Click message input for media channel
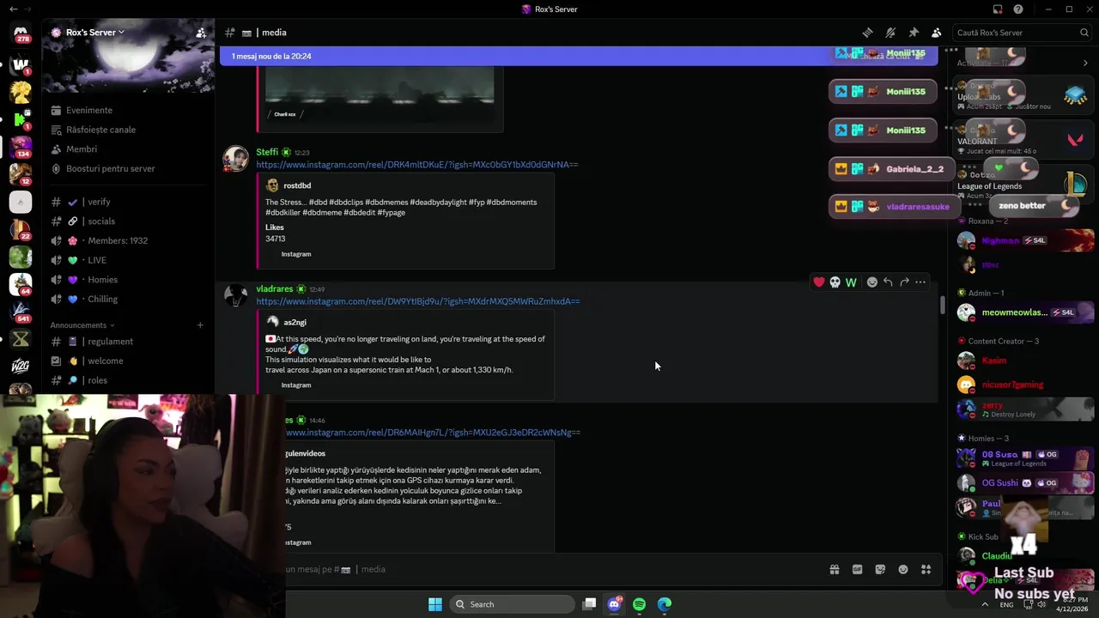 click(549, 569)
